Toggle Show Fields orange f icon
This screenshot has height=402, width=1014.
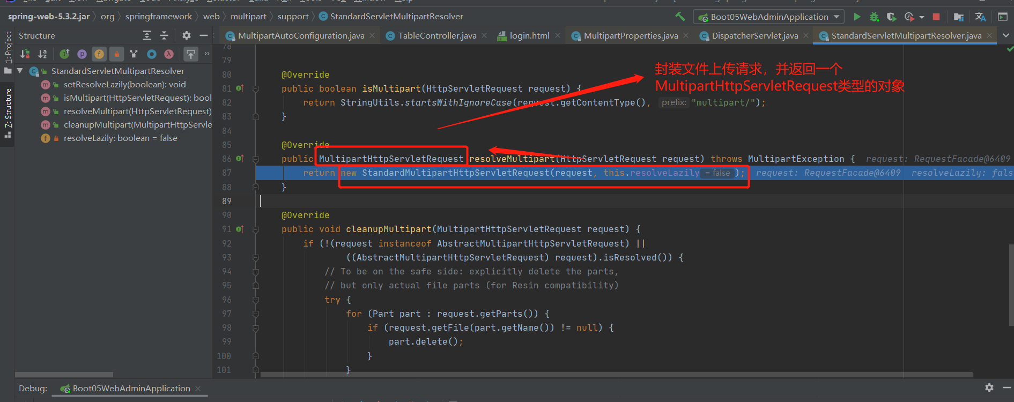(x=99, y=54)
